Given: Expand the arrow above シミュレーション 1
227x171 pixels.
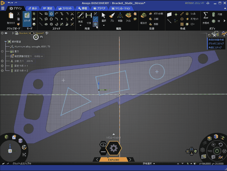Looking at the screenshot, I should (114, 134).
